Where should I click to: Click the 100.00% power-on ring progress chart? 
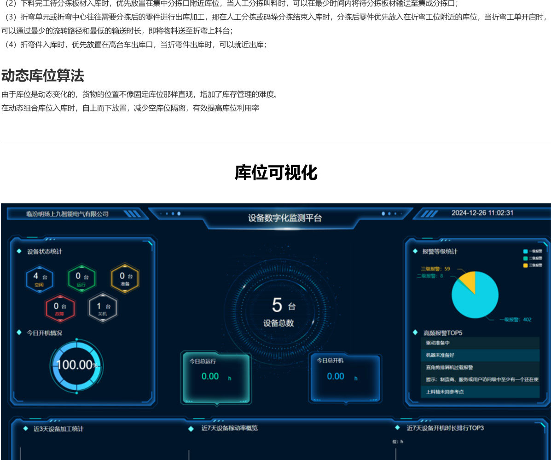pyautogui.click(x=76, y=366)
